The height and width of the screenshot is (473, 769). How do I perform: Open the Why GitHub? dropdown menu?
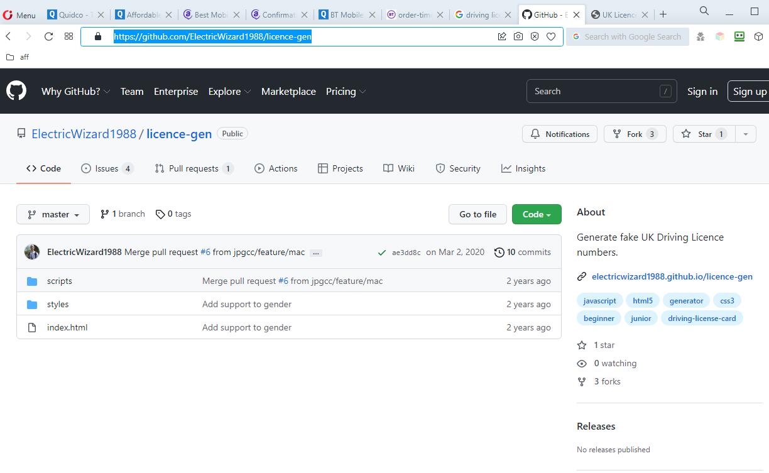(x=75, y=91)
